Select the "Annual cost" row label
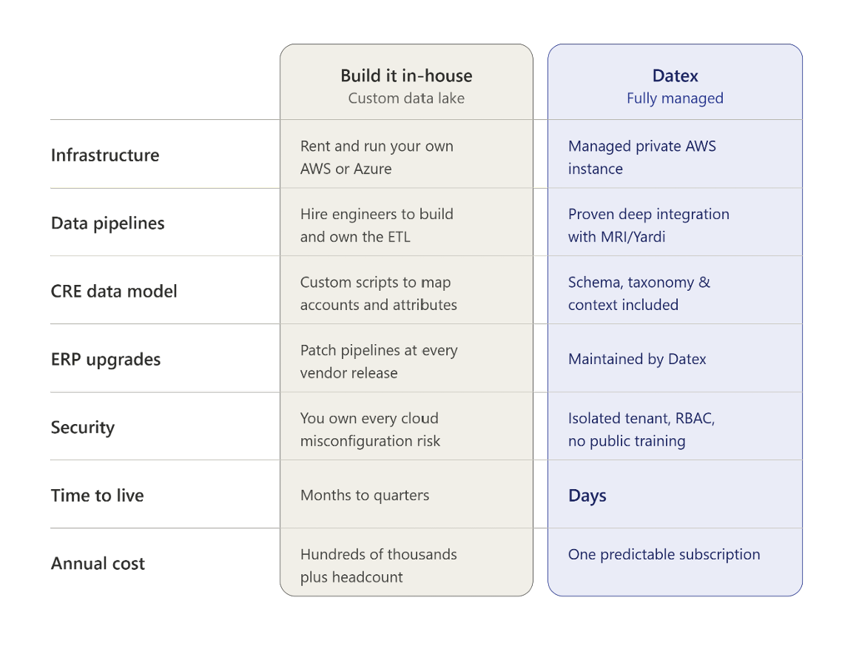Screen dimensions: 842x666 (x=98, y=563)
